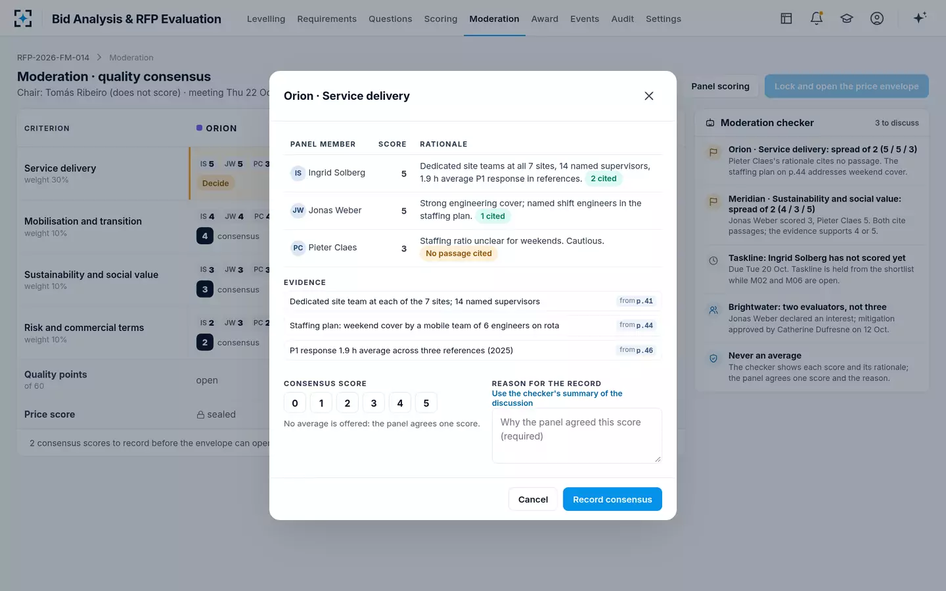Open the layout panel icon in header
The height and width of the screenshot is (591, 946).
[786, 18]
